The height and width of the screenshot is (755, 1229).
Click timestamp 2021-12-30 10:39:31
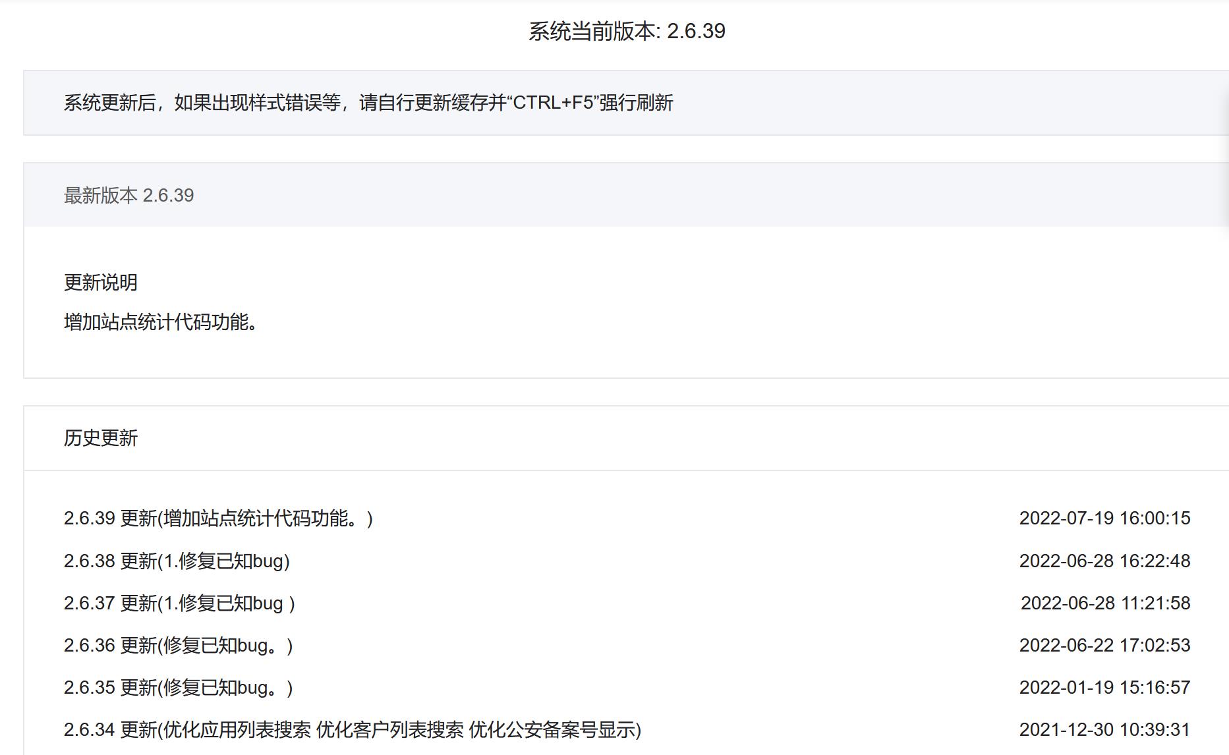[x=1105, y=730]
